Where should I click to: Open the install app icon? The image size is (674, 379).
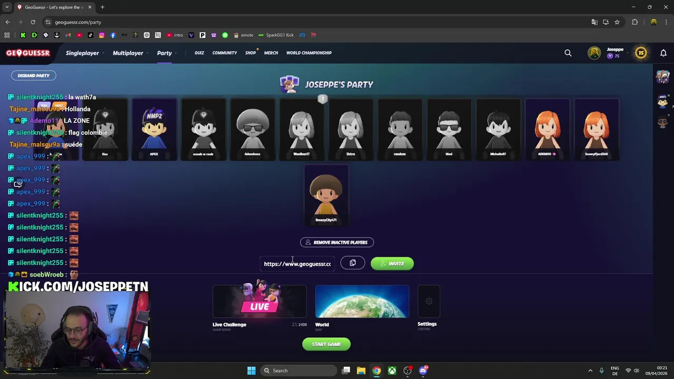tap(606, 22)
